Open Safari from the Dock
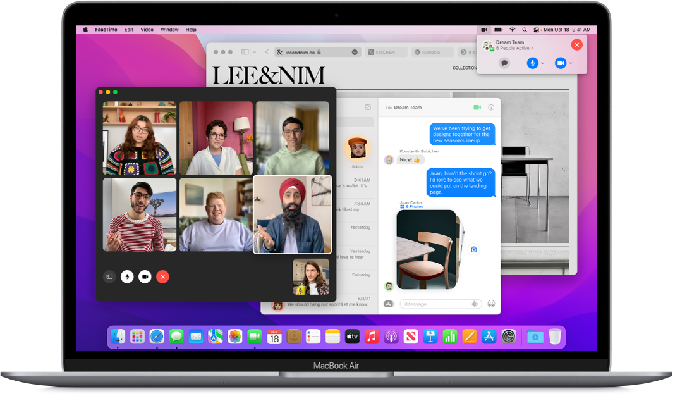This screenshot has height=396, width=675. (157, 337)
